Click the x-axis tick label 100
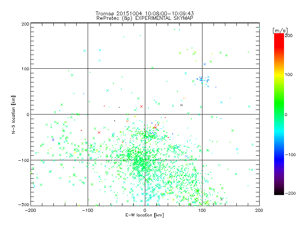Screen dimensions: 305x229 [202, 211]
